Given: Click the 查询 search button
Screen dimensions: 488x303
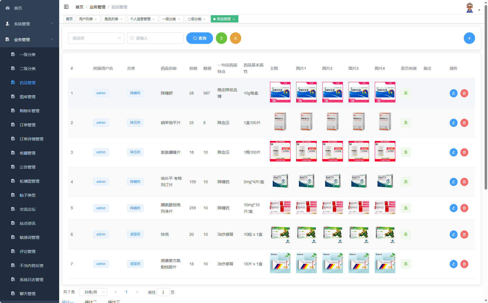Looking at the screenshot, I should pos(199,38).
